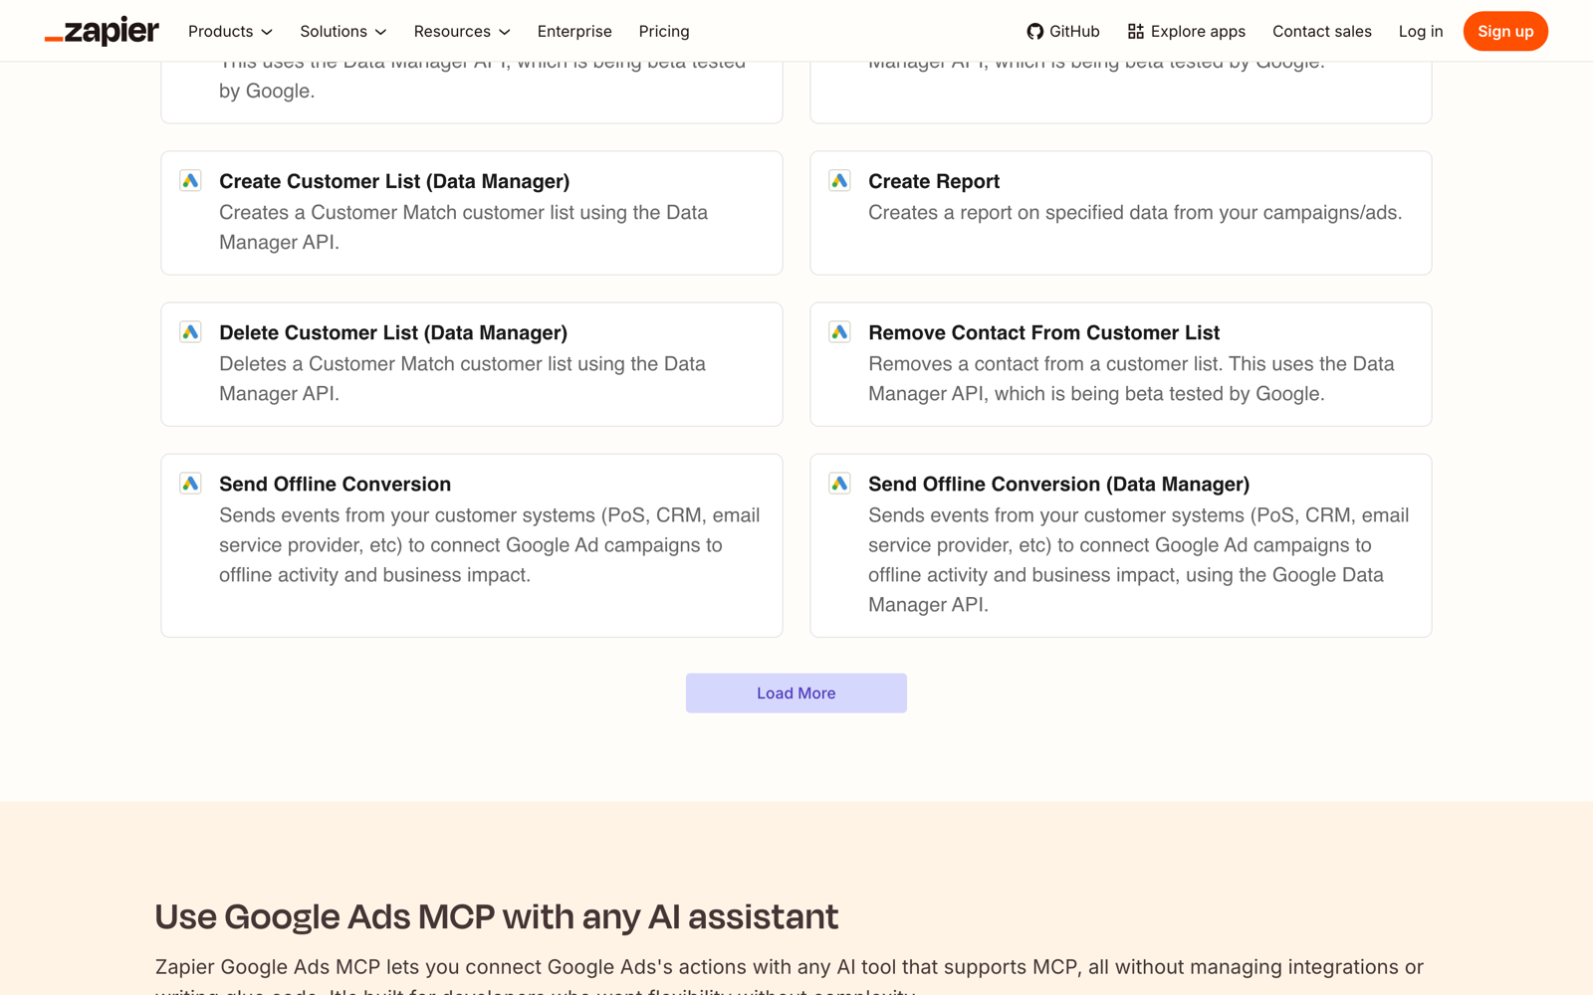Click the Explore apps grid icon
The width and height of the screenshot is (1593, 995).
pos(1135,32)
